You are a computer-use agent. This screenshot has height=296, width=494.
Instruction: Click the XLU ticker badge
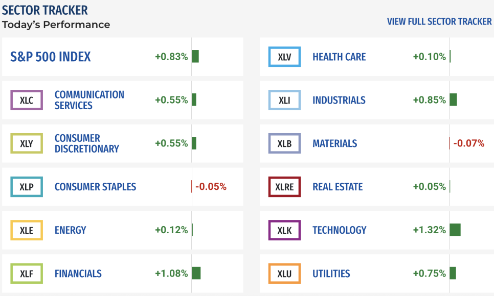click(284, 274)
